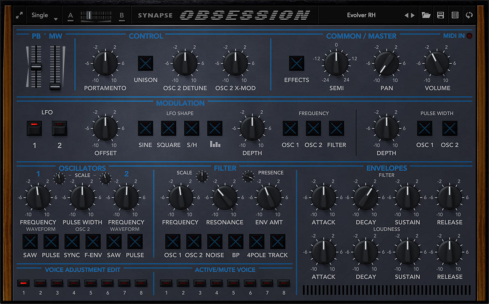
Task: Toggle pulse width mod for OSC 1
Action: pyautogui.click(x=425, y=128)
